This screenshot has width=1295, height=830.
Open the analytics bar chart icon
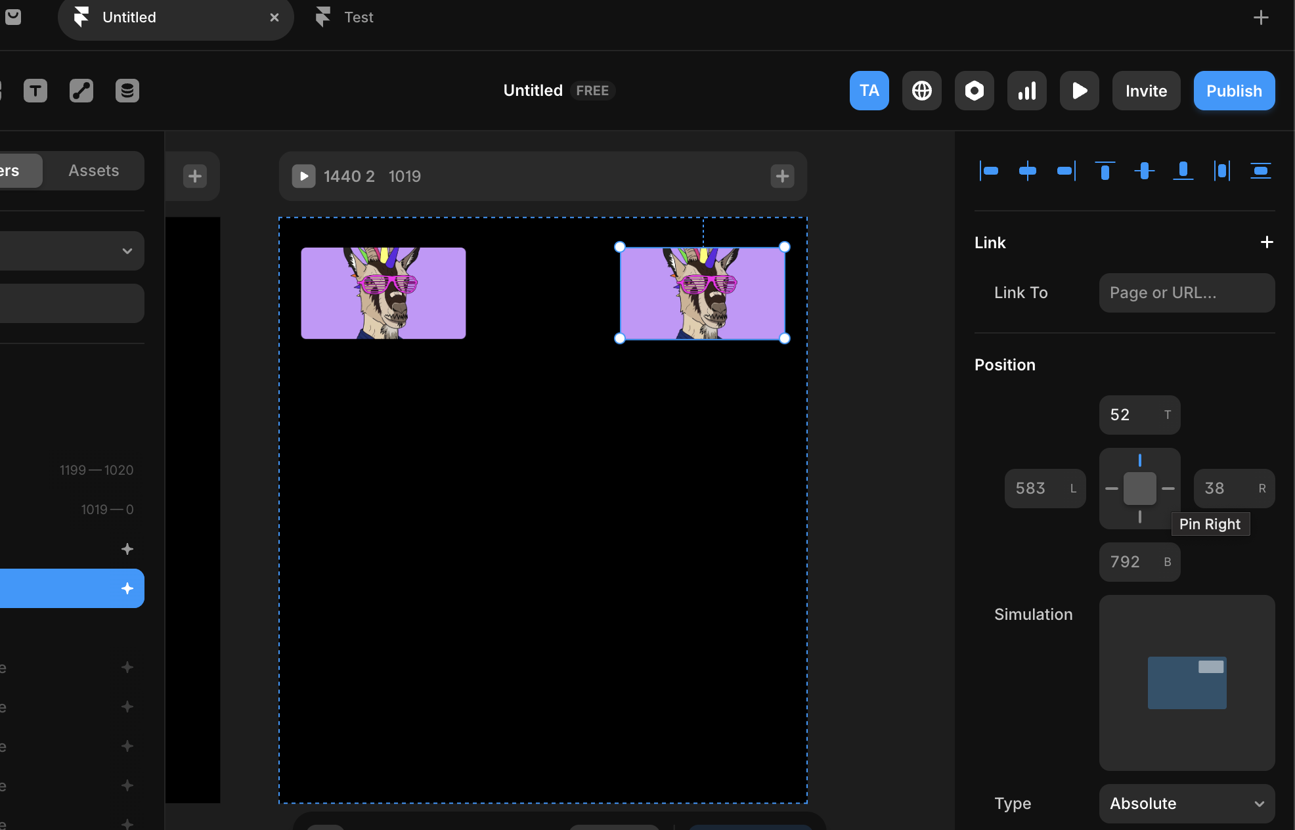click(x=1027, y=91)
